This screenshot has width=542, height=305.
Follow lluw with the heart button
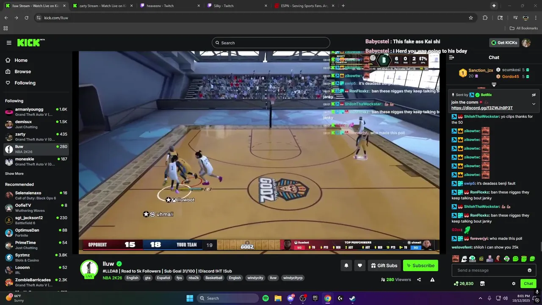[360, 266]
